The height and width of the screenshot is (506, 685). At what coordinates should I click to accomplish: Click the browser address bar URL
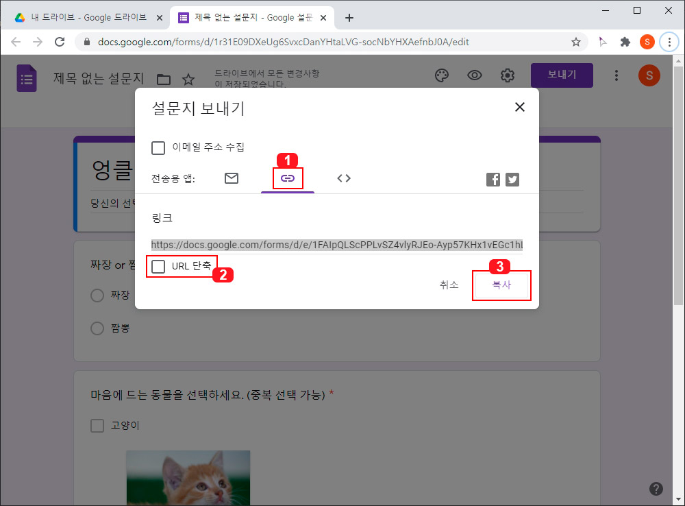[283, 42]
